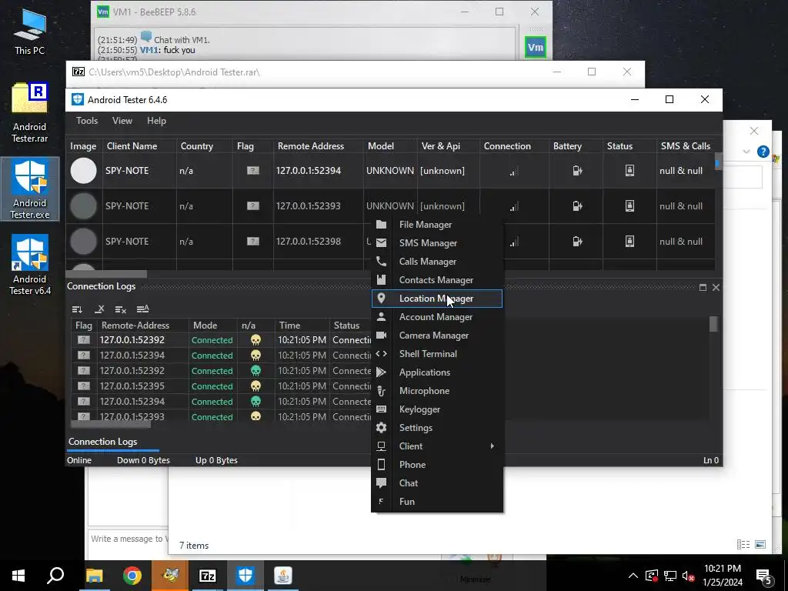This screenshot has height=591, width=788.
Task: Click speech bubble icon beside Chat
Action: click(x=382, y=483)
